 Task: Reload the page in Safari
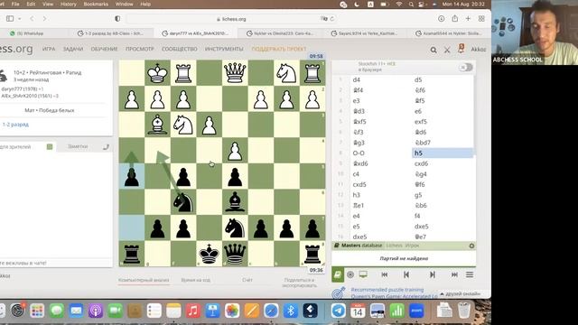coord(332,19)
